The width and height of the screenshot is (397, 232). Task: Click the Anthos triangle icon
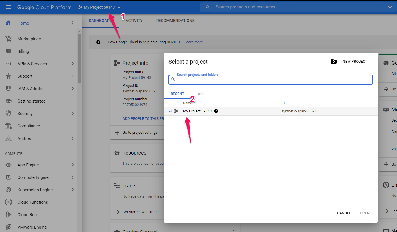[x=8, y=138]
